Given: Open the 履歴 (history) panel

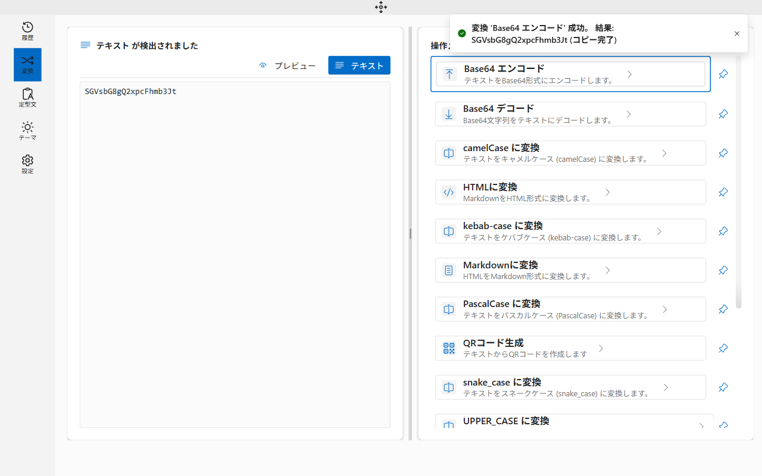Looking at the screenshot, I should tap(27, 31).
